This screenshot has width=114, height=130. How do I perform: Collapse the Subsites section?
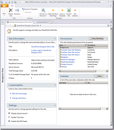[107, 76]
